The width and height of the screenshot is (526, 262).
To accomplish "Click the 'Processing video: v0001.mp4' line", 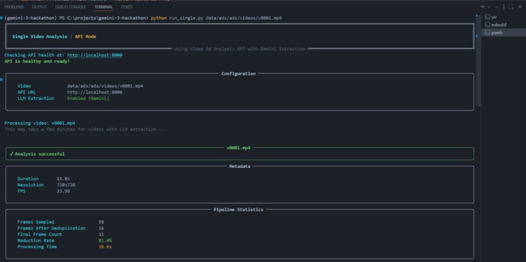I will (40, 123).
